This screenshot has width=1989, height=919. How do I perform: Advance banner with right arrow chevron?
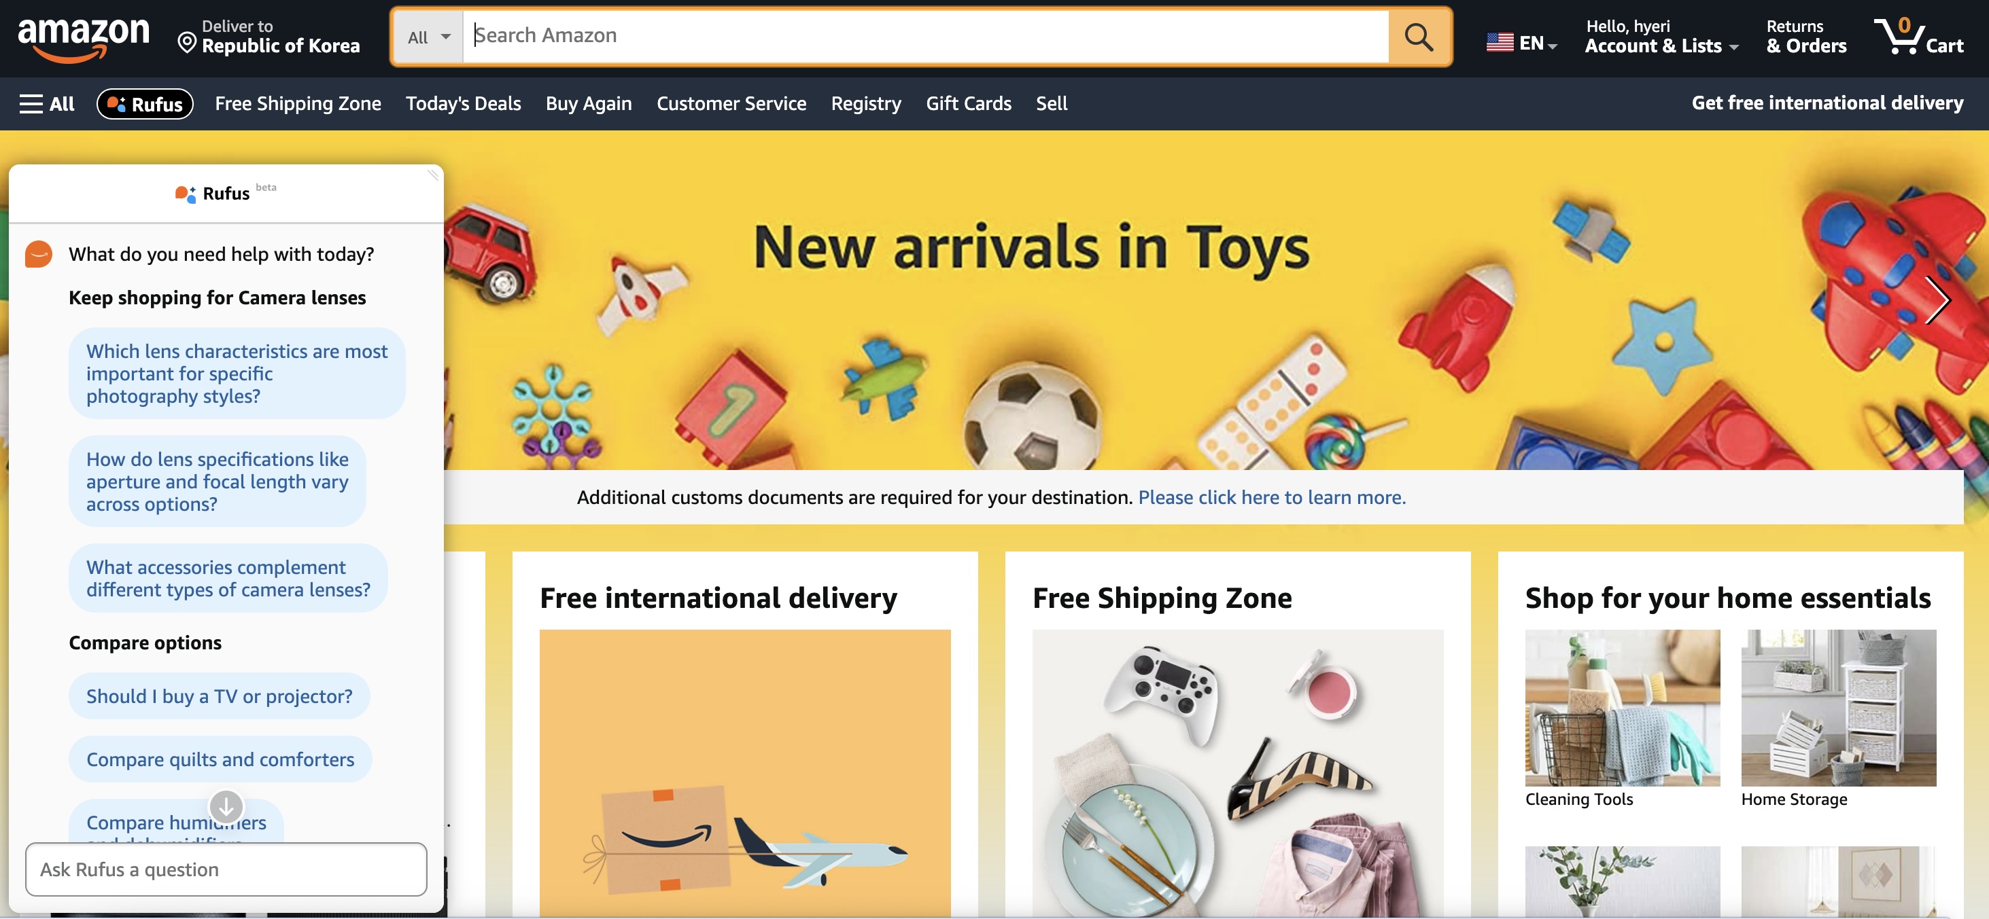[1937, 300]
